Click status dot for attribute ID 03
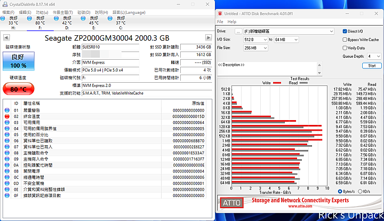Image resolution: width=384 pixels, height=221 pixels. click(x=7, y=122)
